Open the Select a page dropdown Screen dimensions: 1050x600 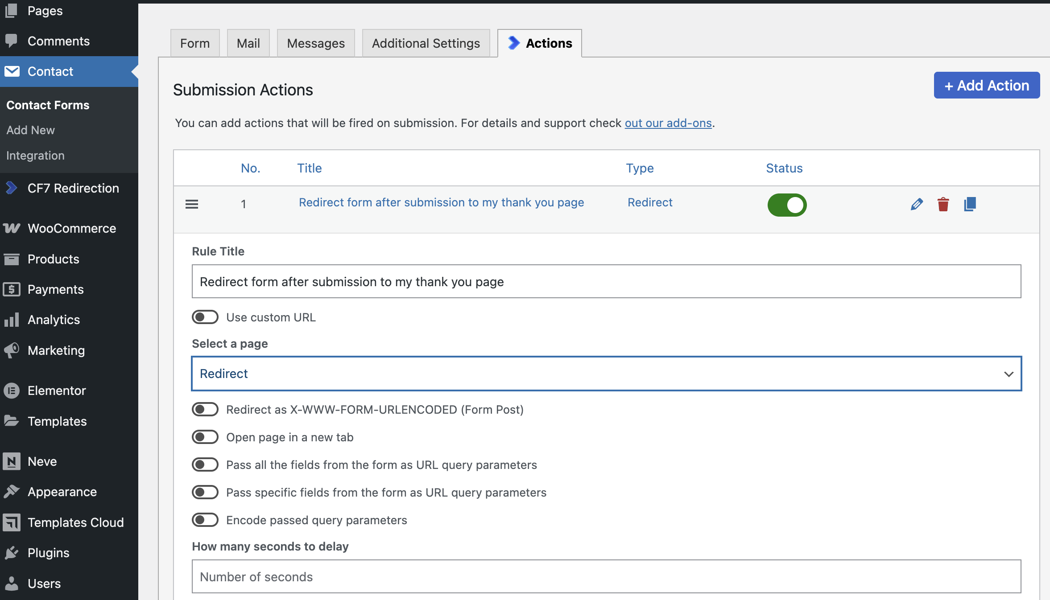606,374
